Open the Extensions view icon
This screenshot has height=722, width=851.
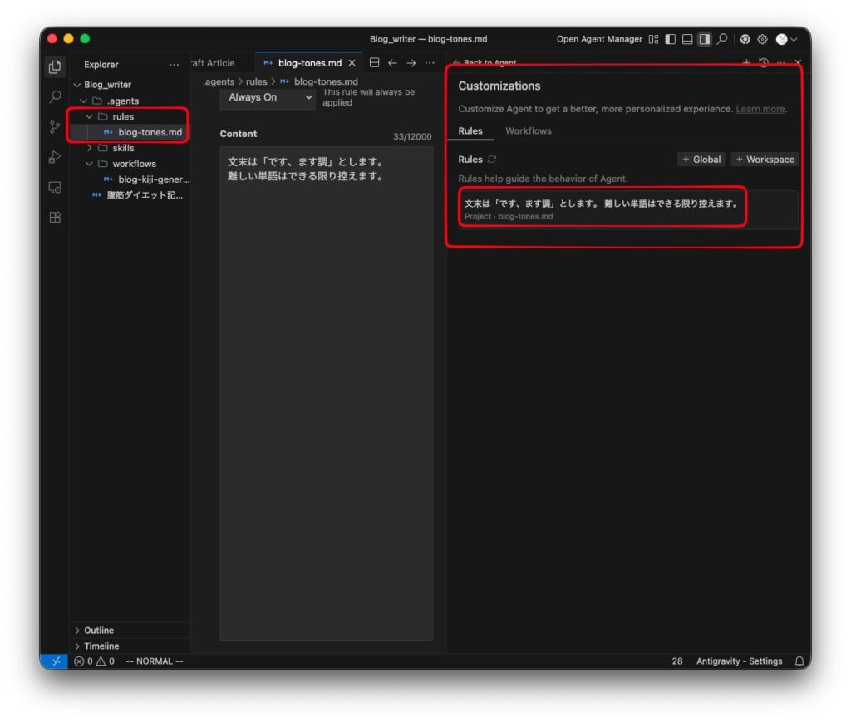click(55, 218)
